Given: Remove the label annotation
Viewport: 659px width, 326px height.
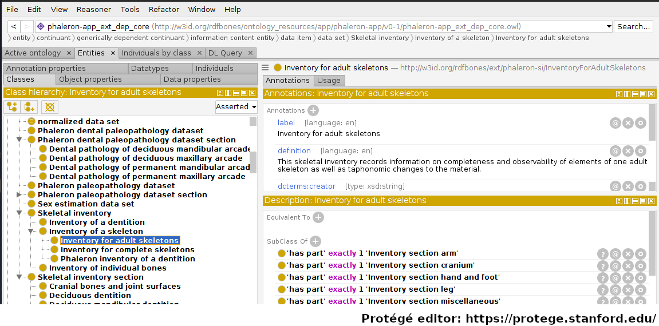Looking at the screenshot, I should (x=628, y=123).
